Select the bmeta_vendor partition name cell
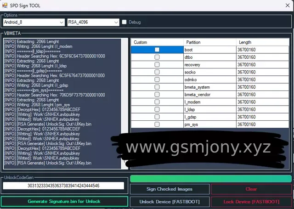Image resolution: width=294 pixels, height=209 pixels. pos(210,95)
